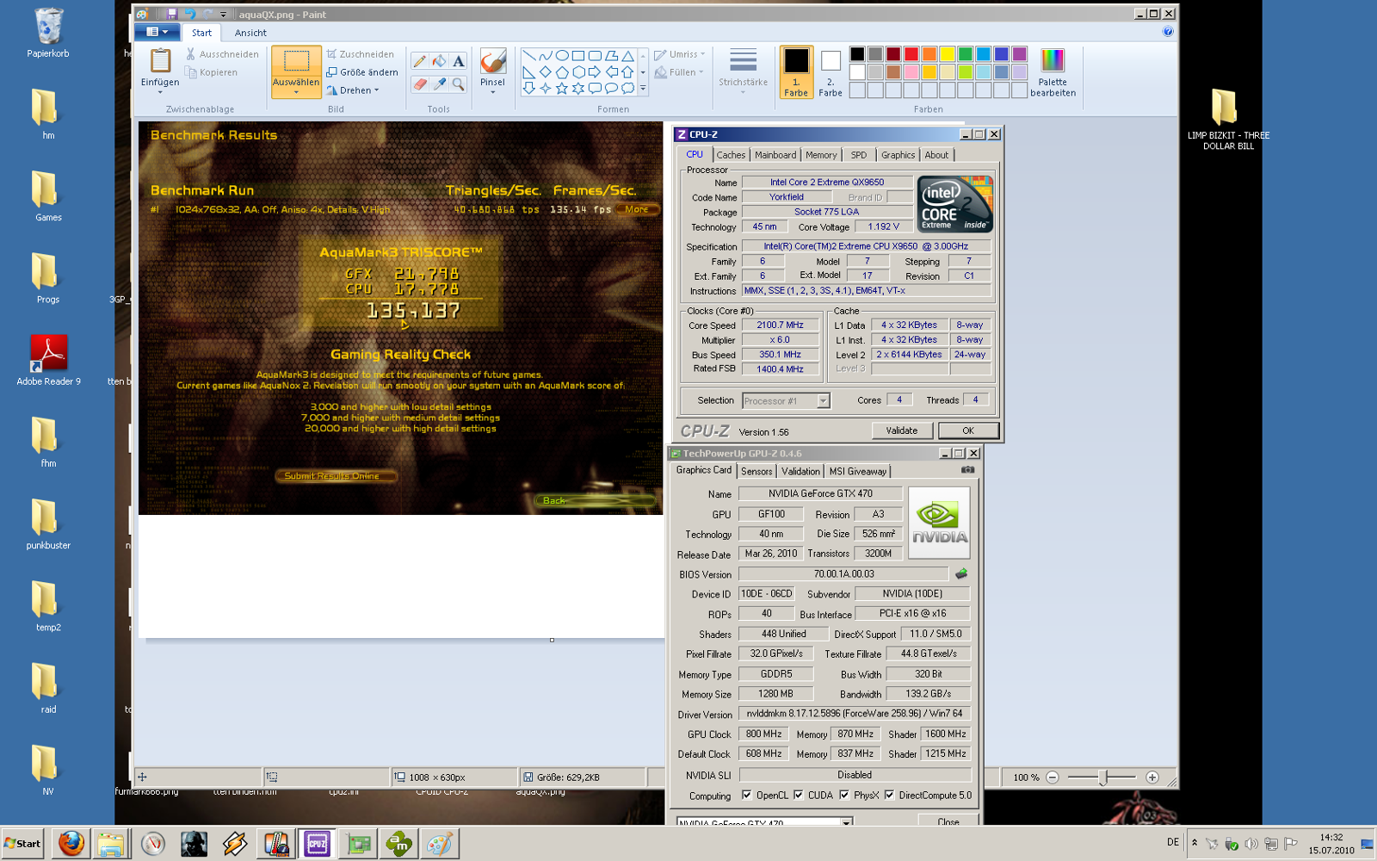1377x861 pixels.
Task: Select the Eraser tool in Paint
Action: [x=419, y=84]
